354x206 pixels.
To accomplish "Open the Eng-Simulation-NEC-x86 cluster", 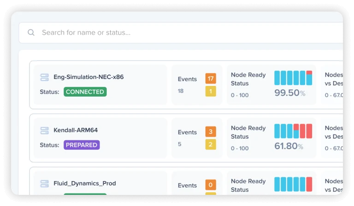I will [88, 77].
